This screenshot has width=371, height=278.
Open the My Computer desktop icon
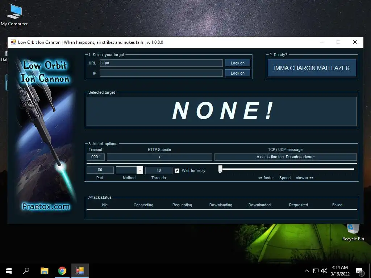click(x=14, y=14)
